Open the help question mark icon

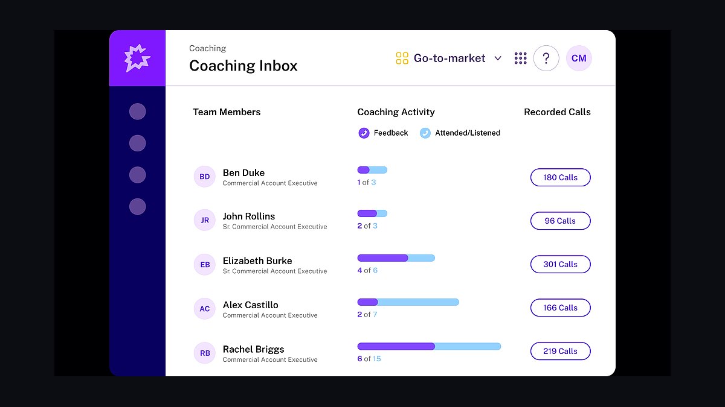pyautogui.click(x=546, y=58)
